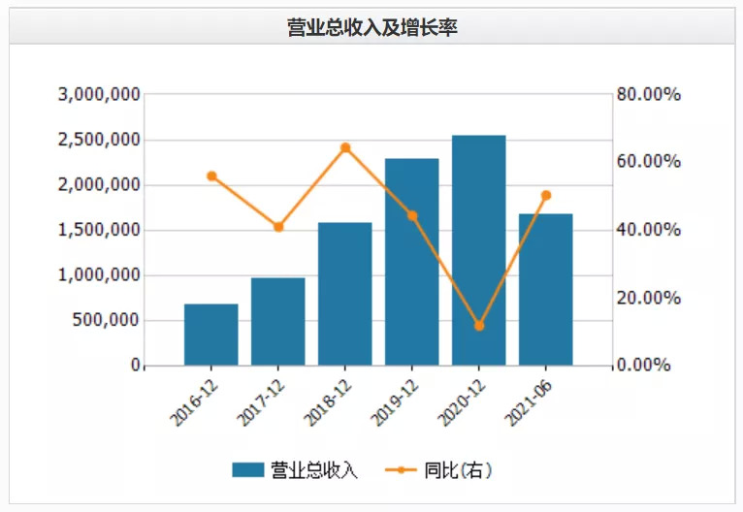Screen dimensions: 743x512
Task: Click the 2019-12 growth rate point
Action: (412, 216)
